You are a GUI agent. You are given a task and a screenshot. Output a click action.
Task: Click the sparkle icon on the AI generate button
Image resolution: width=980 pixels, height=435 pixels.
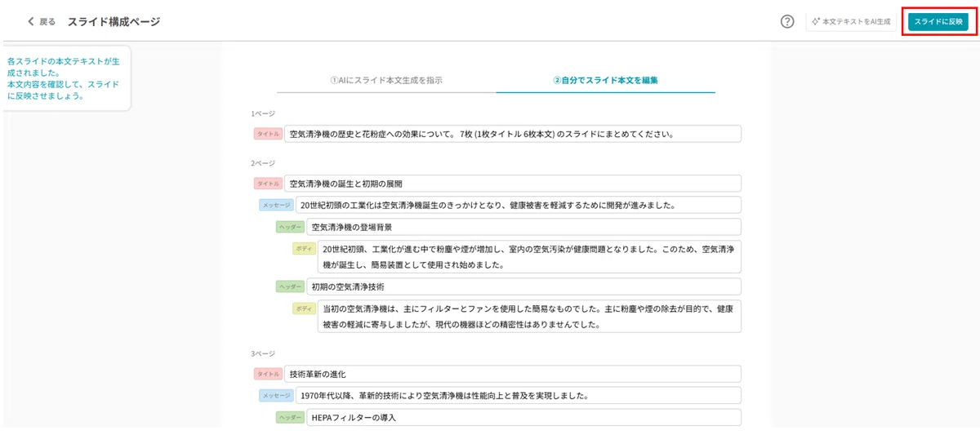[x=815, y=22]
